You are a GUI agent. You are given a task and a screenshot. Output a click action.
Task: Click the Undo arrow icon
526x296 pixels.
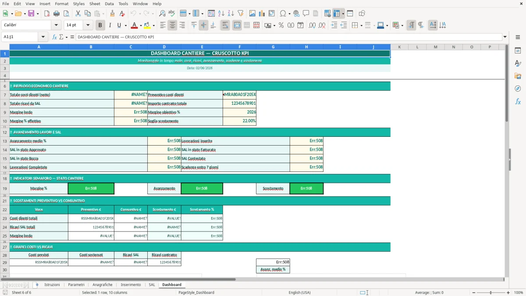click(134, 13)
